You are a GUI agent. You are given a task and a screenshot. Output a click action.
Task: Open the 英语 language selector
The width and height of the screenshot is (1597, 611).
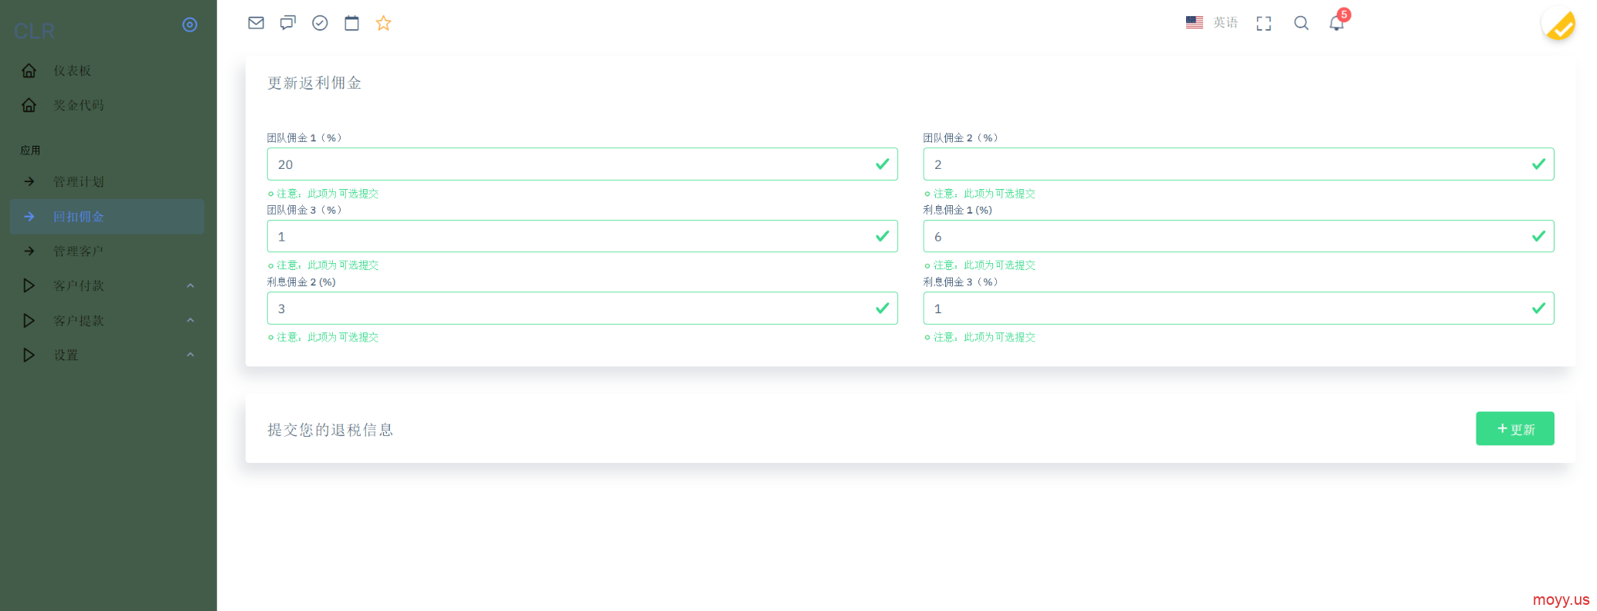coord(1212,23)
